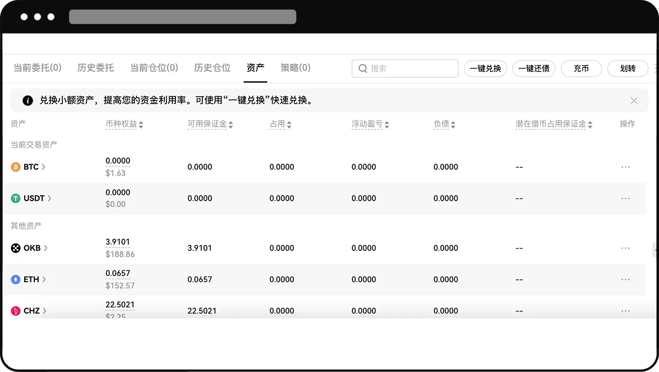Click OKB dollar value $188.86
This screenshot has width=659, height=372.
click(x=120, y=254)
